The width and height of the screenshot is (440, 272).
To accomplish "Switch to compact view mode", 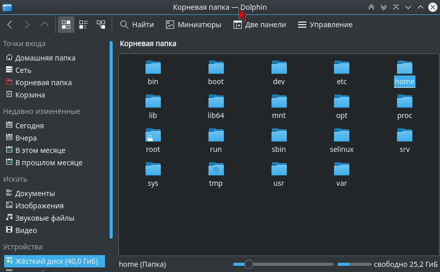I will (x=83, y=25).
